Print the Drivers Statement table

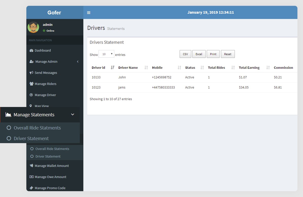click(213, 54)
